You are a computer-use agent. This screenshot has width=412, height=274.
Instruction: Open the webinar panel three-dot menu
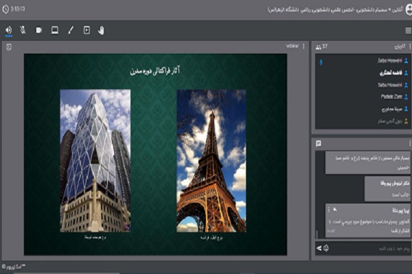point(304,47)
